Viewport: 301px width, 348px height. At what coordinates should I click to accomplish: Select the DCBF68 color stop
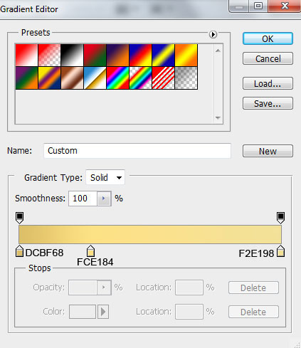point(19,251)
